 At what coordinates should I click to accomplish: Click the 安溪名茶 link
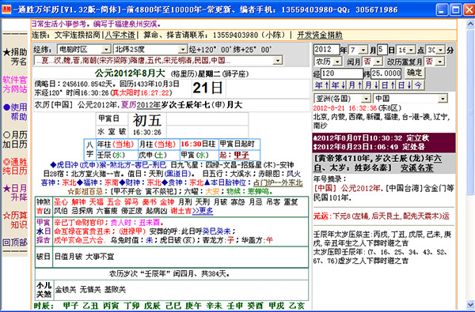point(417,167)
